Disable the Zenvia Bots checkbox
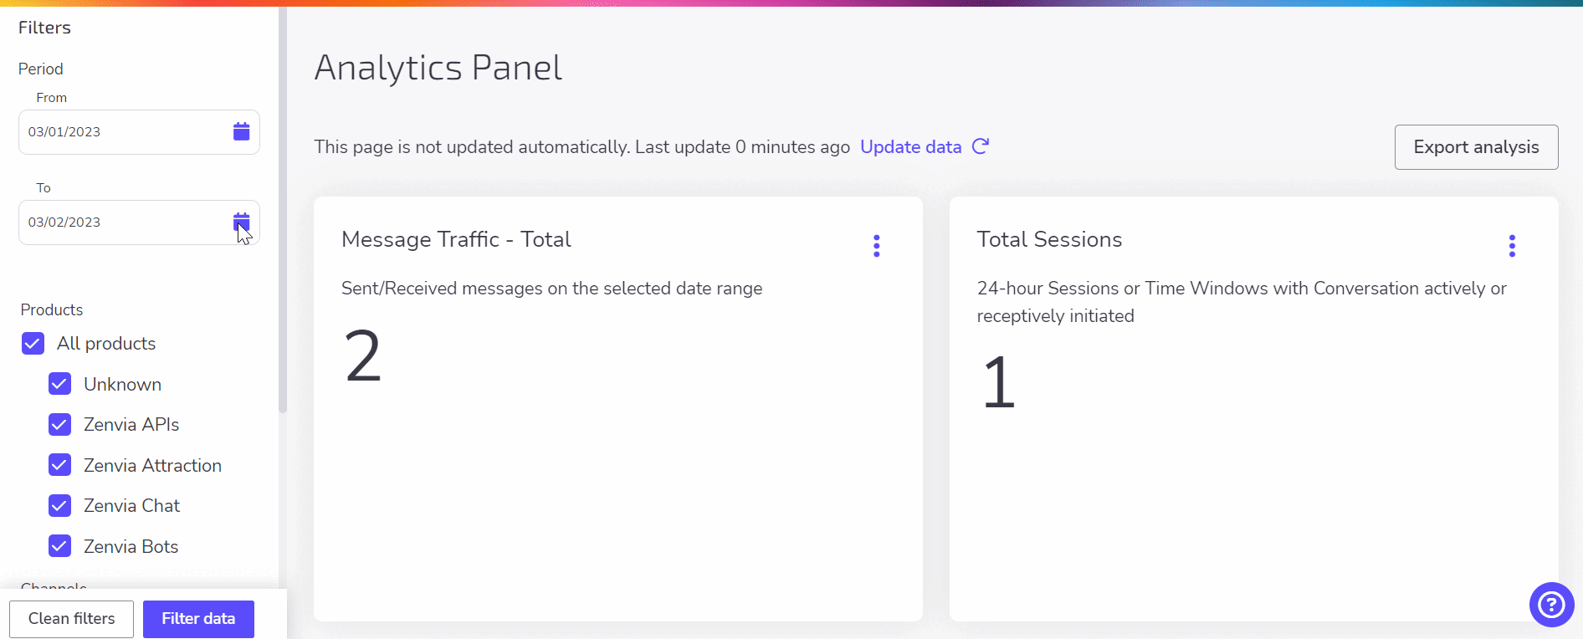Screen dimensions: 1583x639 59,546
